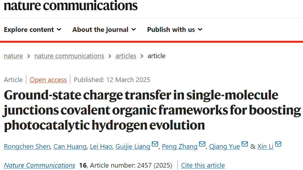
Task: Click the Lei Hao author link
Action: pyautogui.click(x=101, y=146)
